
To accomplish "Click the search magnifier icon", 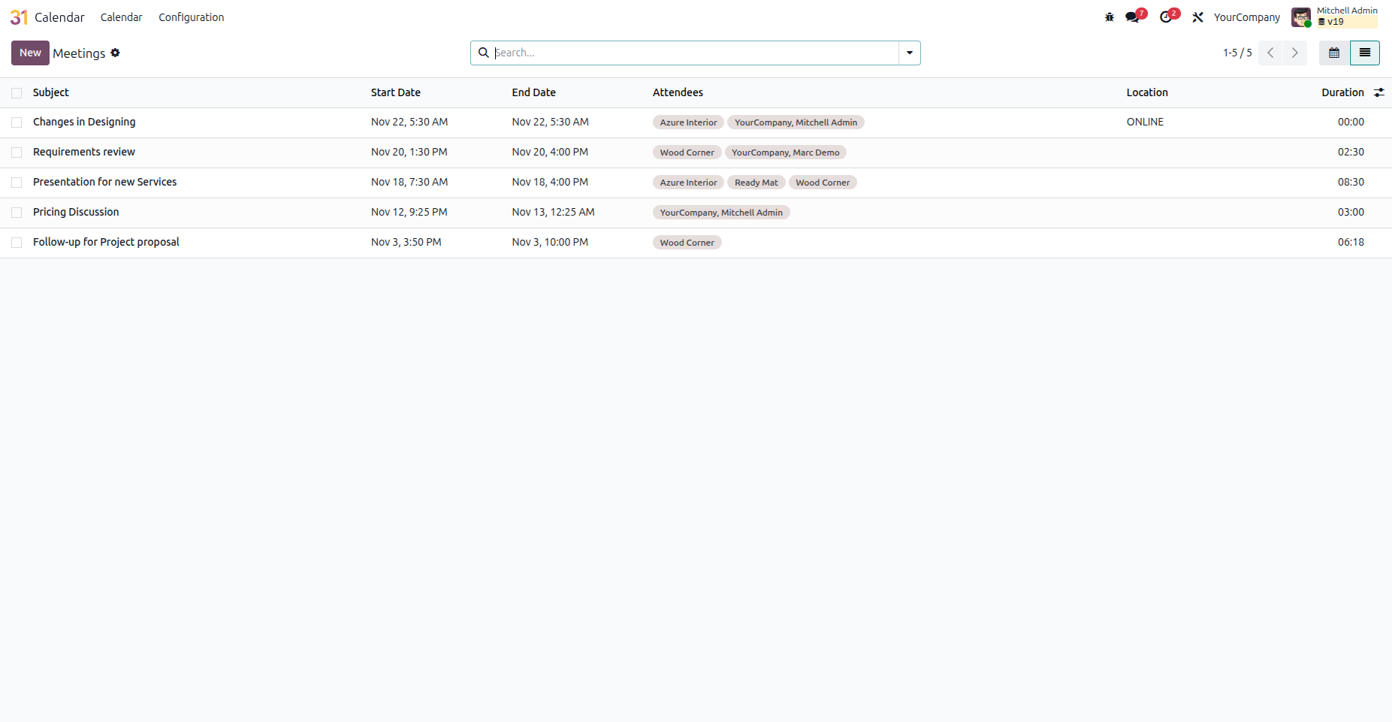I will [484, 53].
